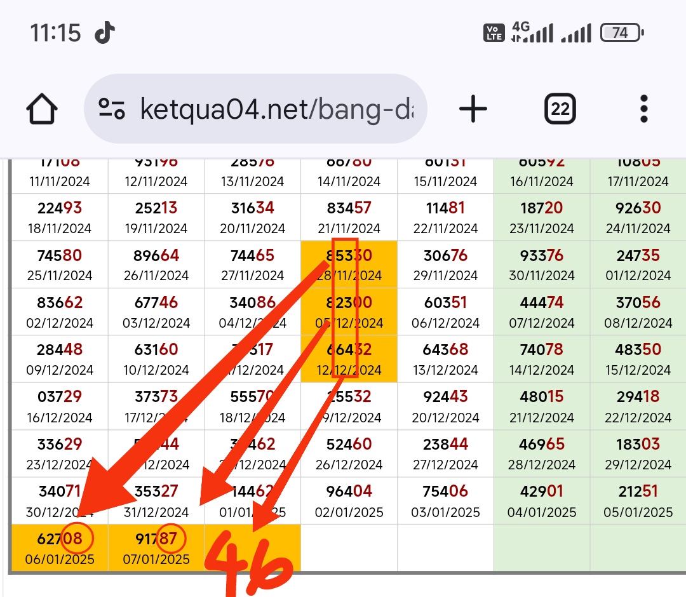Tap the date 15/11/2024

(445, 182)
